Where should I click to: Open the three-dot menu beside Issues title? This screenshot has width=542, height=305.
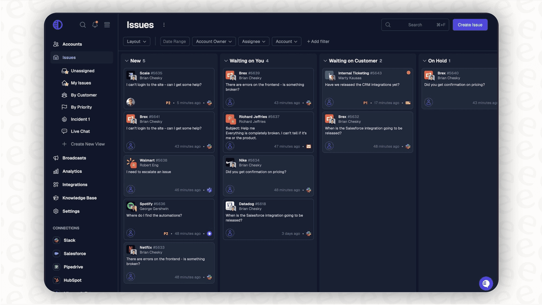click(163, 25)
